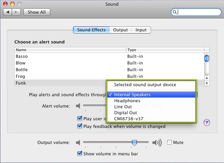This screenshot has width=224, height=163.
Task: Click the alert volume speaker icon
Action: pyautogui.click(x=78, y=106)
